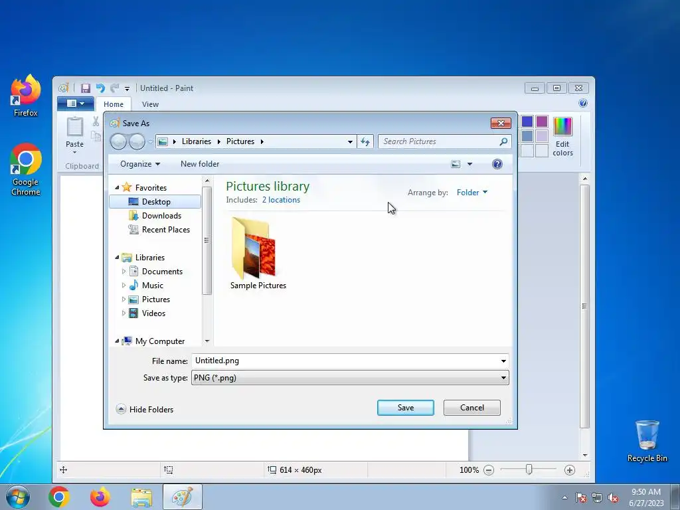Click the muted volume icon in system tray
Screen dimensions: 680x510
(x=613, y=498)
